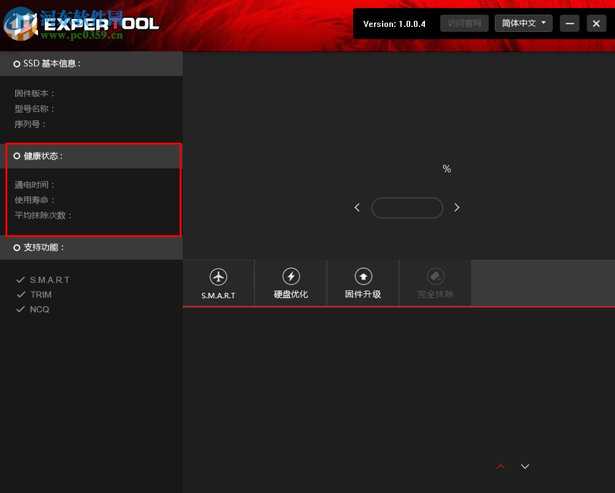Select the S.M.A.R.T airplane icon

pos(218,276)
